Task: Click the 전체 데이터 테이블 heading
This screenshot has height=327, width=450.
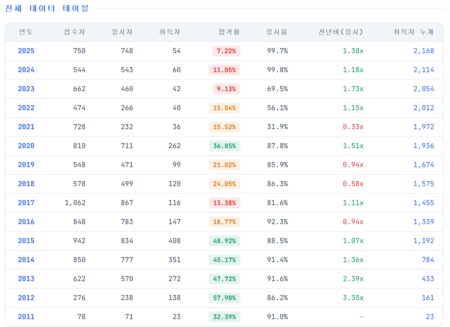Action: pos(47,8)
